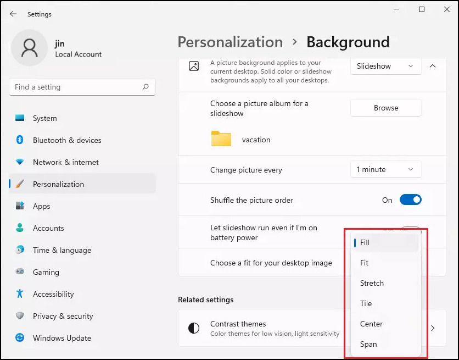
Task: Open Accessibility settings label
Action: tap(53, 294)
